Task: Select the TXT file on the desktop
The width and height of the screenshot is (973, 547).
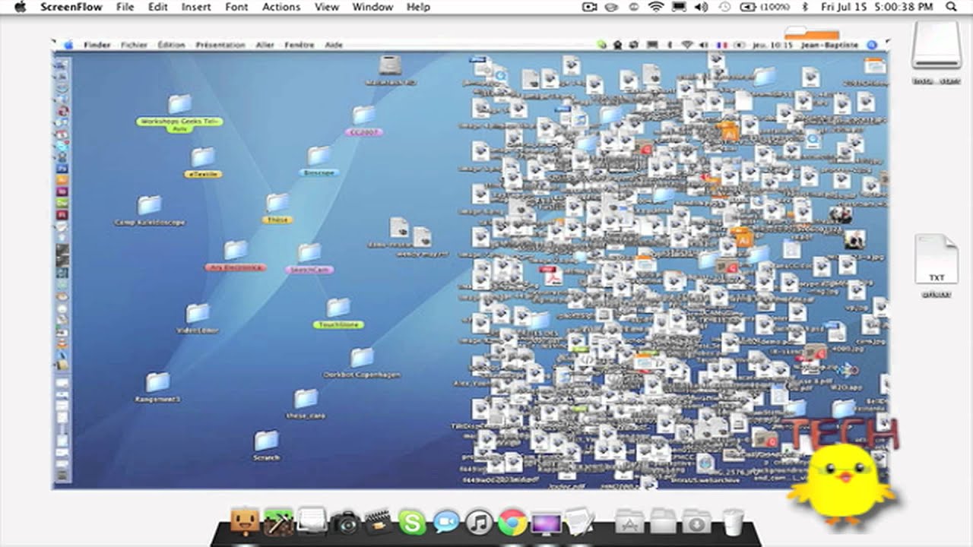Action: 936,261
